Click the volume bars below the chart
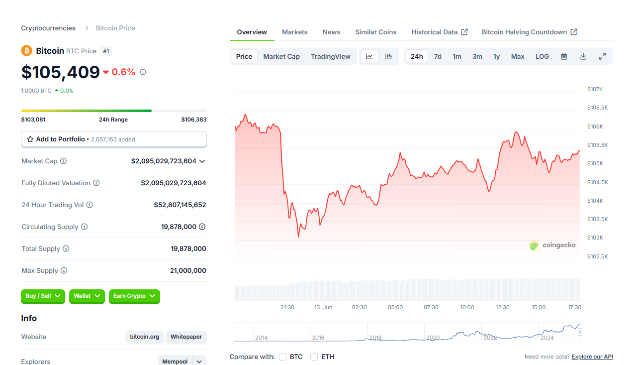Image resolution: width=635 pixels, height=365 pixels. pos(407,289)
